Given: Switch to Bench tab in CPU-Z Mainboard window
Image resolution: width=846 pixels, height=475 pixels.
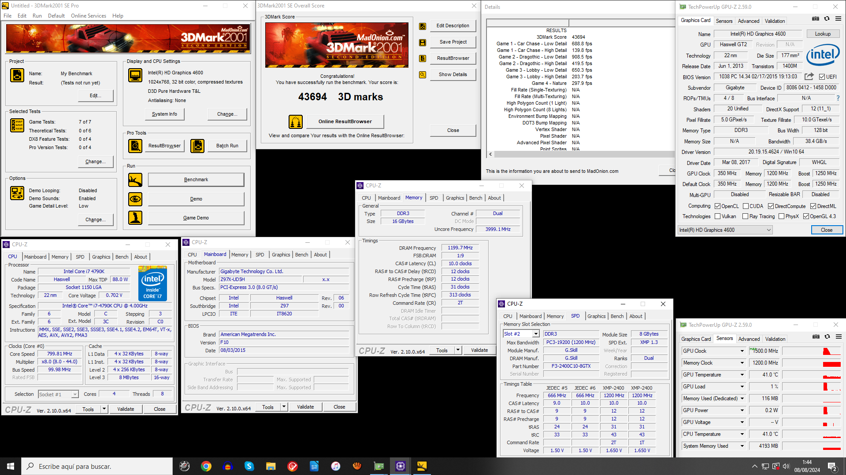Looking at the screenshot, I should point(302,255).
